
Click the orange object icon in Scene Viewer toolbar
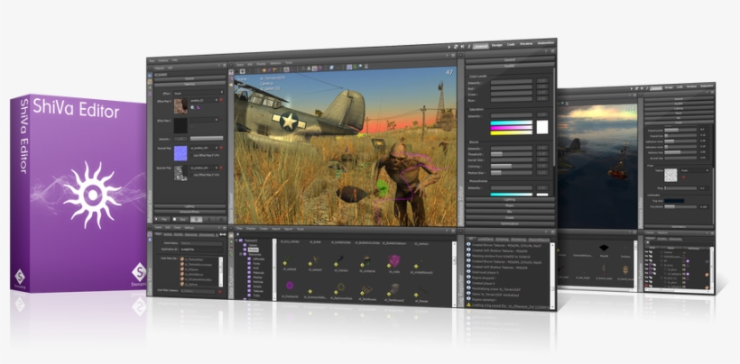pos(264,70)
